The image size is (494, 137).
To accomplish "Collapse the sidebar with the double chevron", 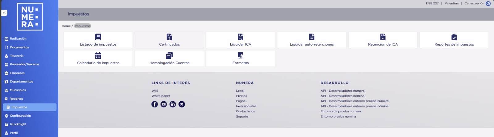I will point(4,13).
